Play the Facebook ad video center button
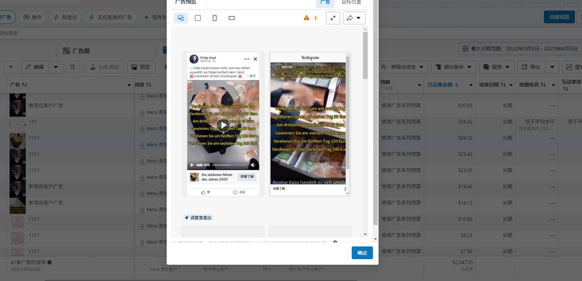Screen dimensions: 582x281 (x=223, y=124)
